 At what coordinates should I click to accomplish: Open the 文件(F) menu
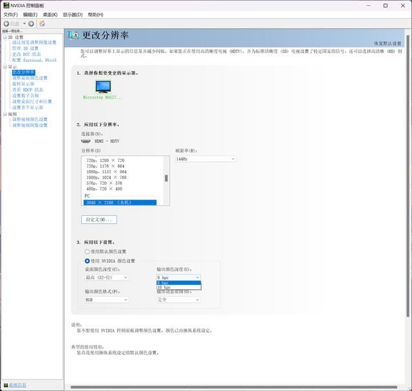pyautogui.click(x=10, y=14)
